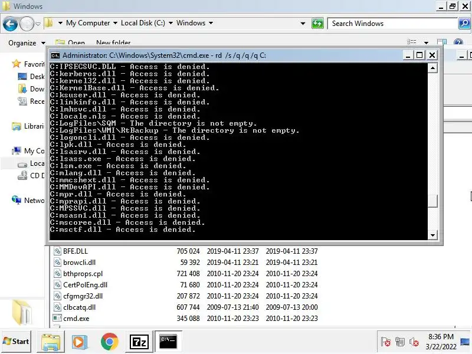Screen dimensions: 472x354
Task: Click the network tray icon
Action: [400, 342]
